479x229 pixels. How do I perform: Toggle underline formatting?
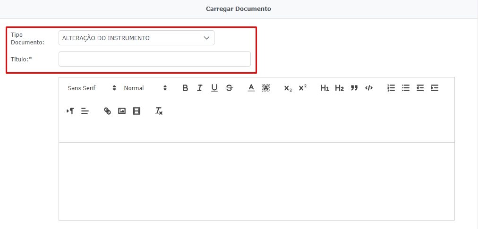pos(214,88)
